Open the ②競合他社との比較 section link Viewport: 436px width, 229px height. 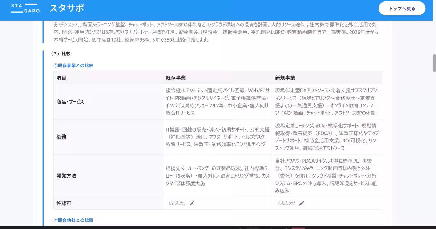click(x=74, y=220)
